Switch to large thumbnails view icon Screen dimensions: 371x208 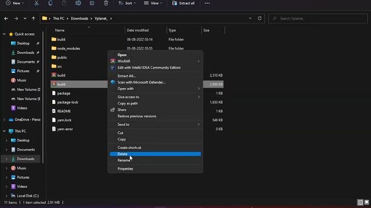[366, 202]
